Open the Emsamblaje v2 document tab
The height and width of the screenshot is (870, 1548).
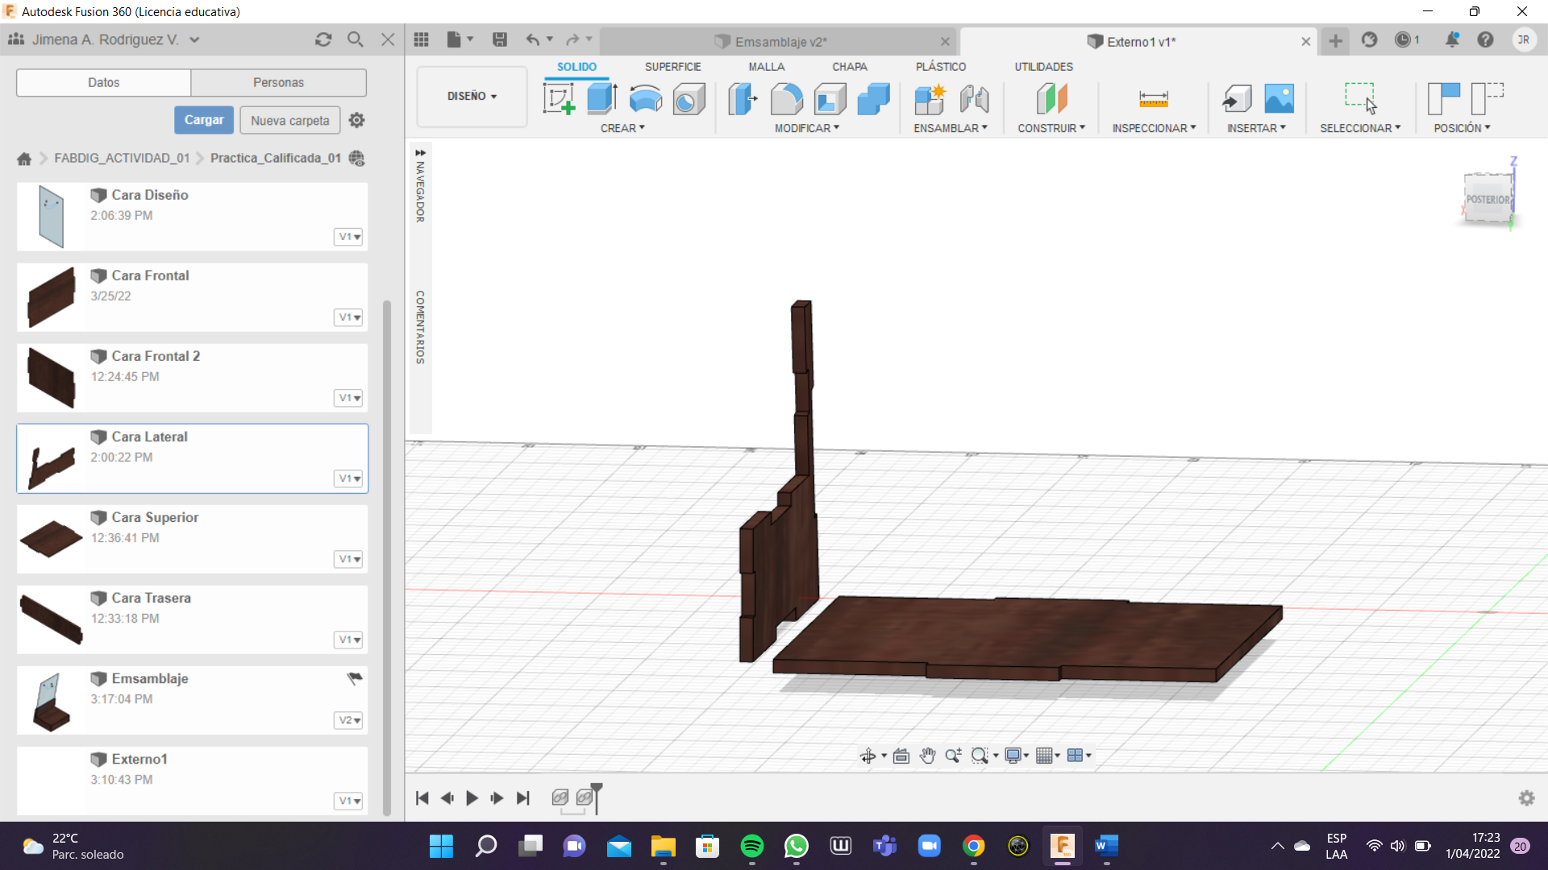pos(780,42)
